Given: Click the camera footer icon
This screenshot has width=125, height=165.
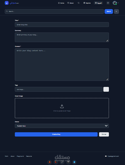Looking at the screenshot, I should (x=68, y=162).
